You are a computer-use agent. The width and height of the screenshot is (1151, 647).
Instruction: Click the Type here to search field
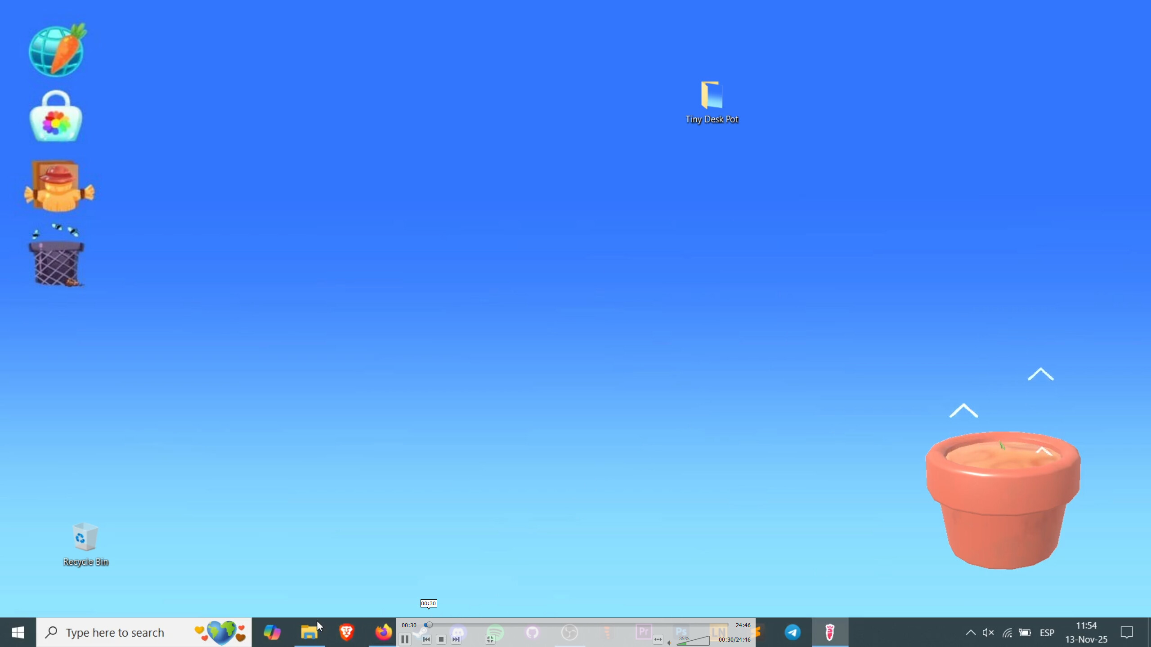[115, 632]
